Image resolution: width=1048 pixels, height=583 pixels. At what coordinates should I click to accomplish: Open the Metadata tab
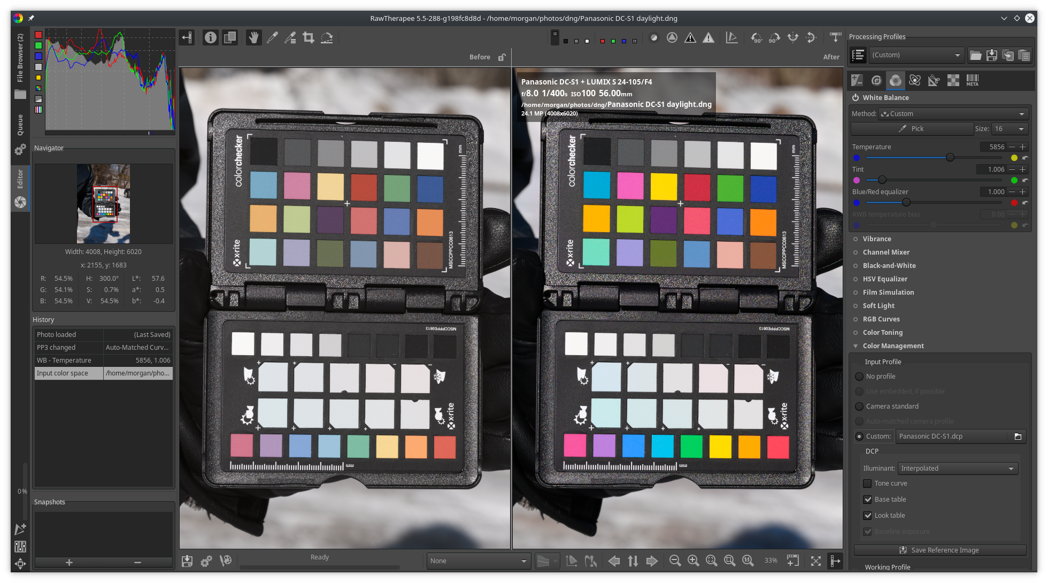(x=973, y=80)
